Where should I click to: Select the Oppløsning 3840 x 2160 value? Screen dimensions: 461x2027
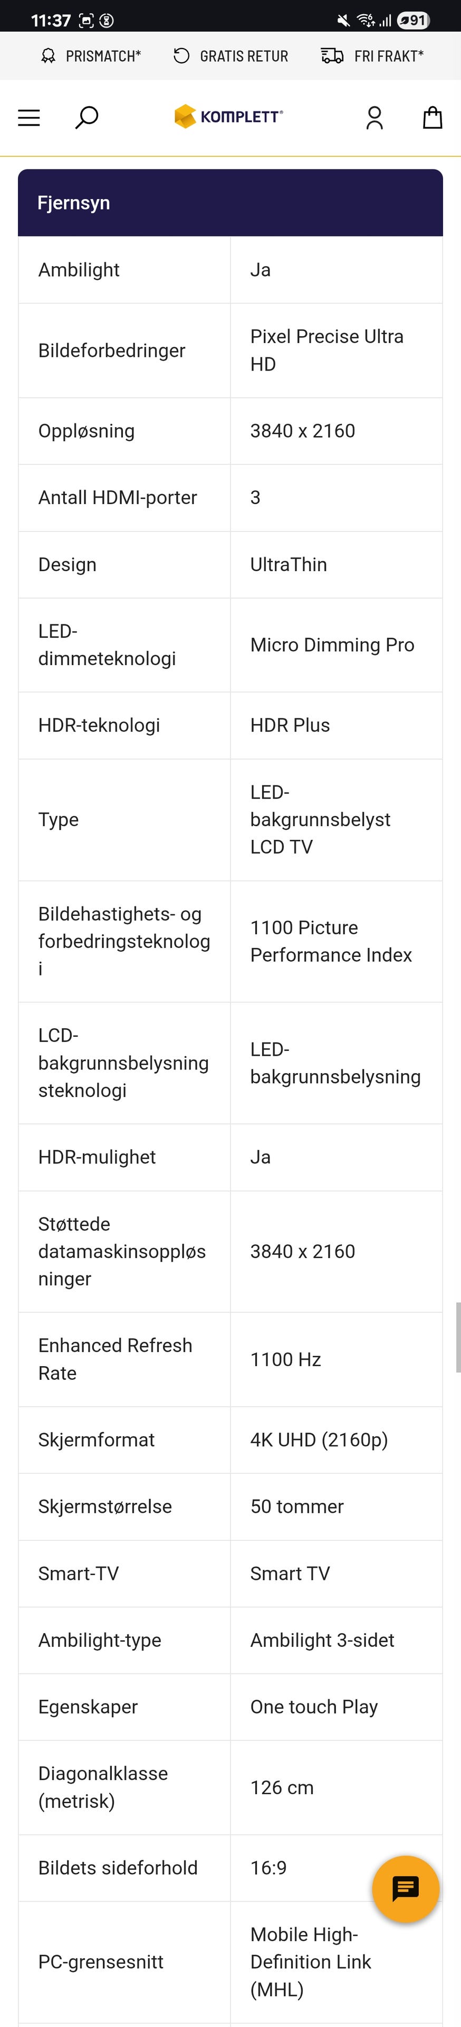(x=303, y=431)
